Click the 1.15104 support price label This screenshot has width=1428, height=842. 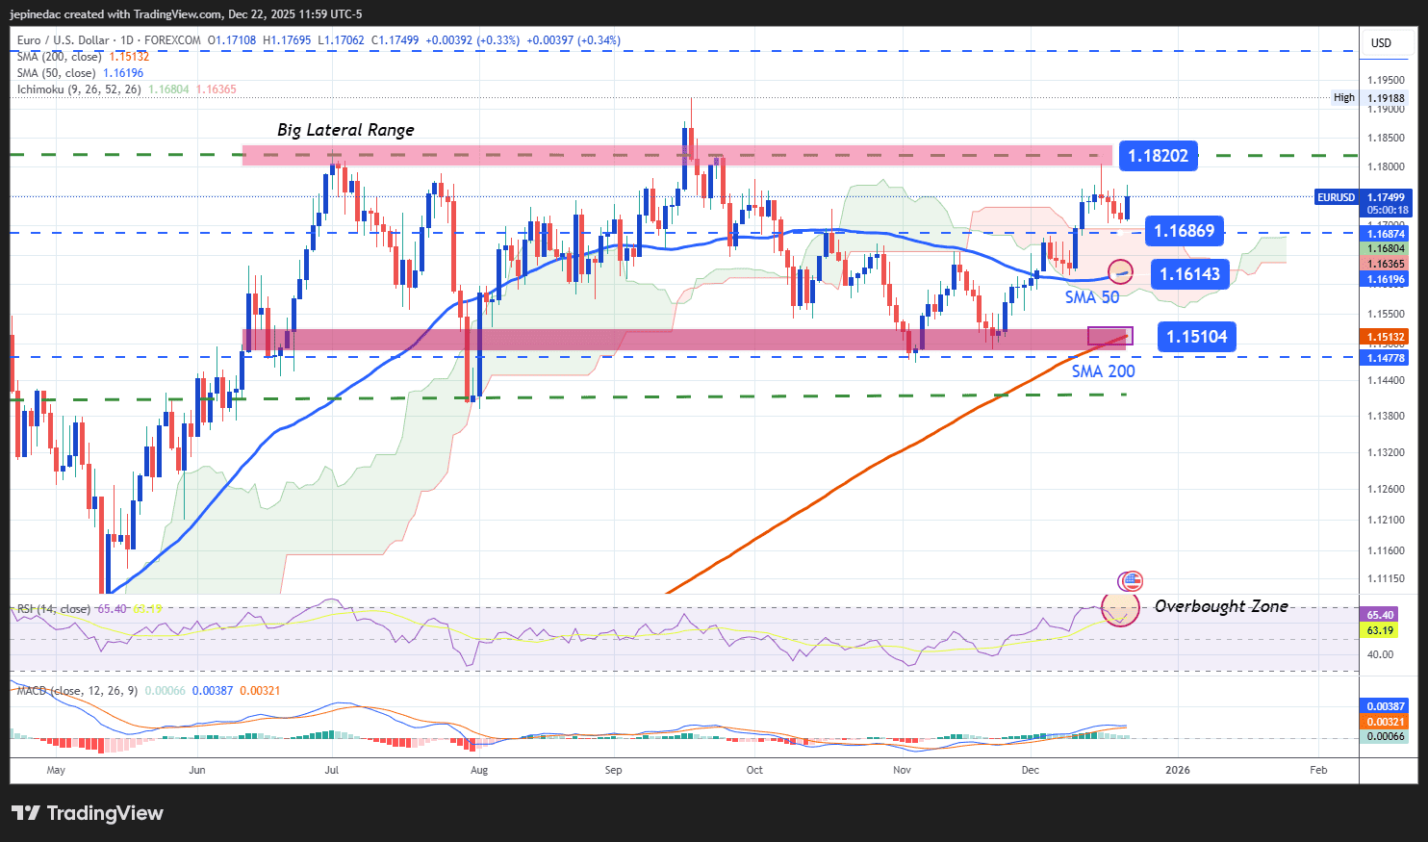tap(1196, 336)
